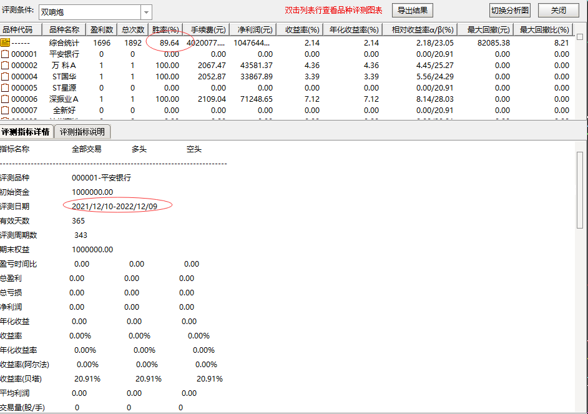The width and height of the screenshot is (588, 414).
Task: Click the 71248.65 net profit cell
Action: coord(257,99)
